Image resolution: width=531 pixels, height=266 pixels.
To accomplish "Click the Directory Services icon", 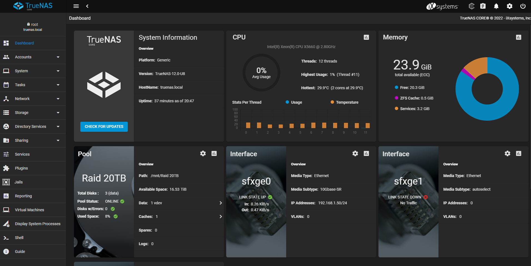I will (x=6, y=126).
